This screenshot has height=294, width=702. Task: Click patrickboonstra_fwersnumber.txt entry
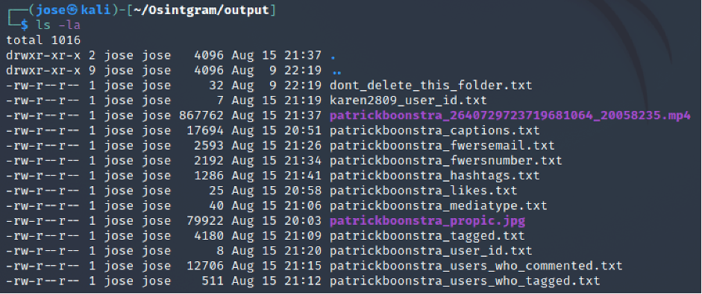pos(445,161)
